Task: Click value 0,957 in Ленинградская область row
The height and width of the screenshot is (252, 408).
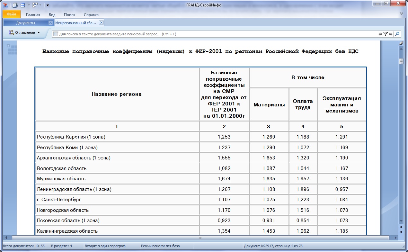Action: pyautogui.click(x=341, y=189)
